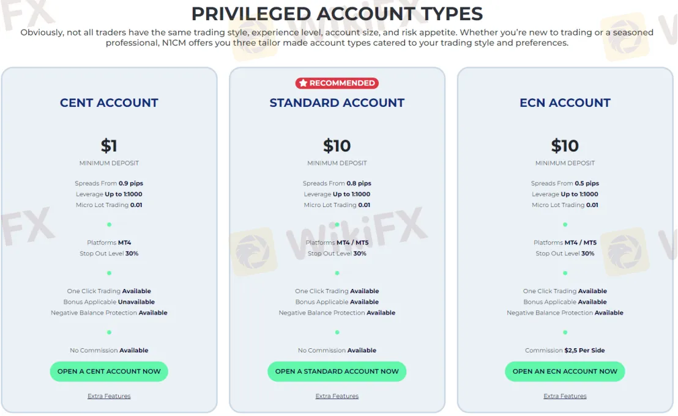The height and width of the screenshot is (416, 678).
Task: Expand Extra Features under Cent Account
Action: pos(109,396)
